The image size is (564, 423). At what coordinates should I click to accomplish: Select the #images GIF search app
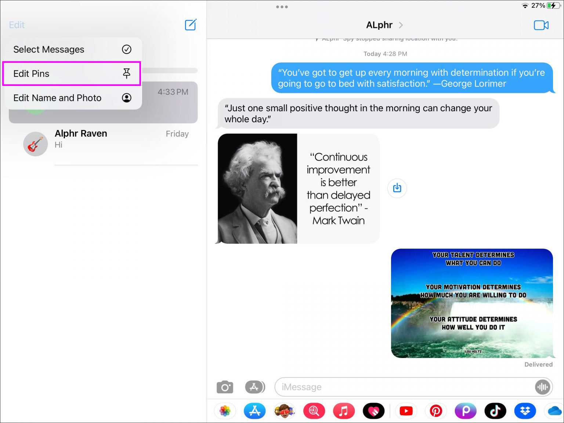point(314,411)
